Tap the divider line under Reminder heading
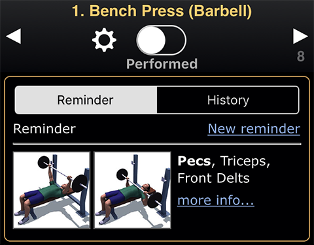This screenshot has width=314, height=245. click(157, 144)
